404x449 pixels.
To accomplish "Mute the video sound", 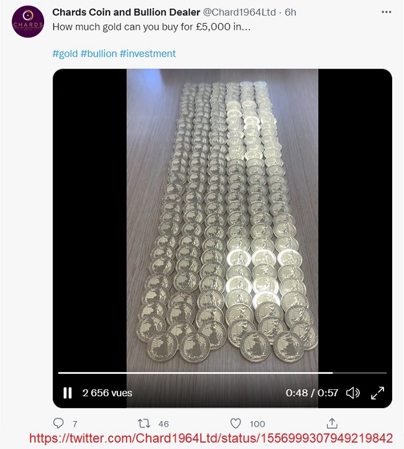I will [352, 393].
